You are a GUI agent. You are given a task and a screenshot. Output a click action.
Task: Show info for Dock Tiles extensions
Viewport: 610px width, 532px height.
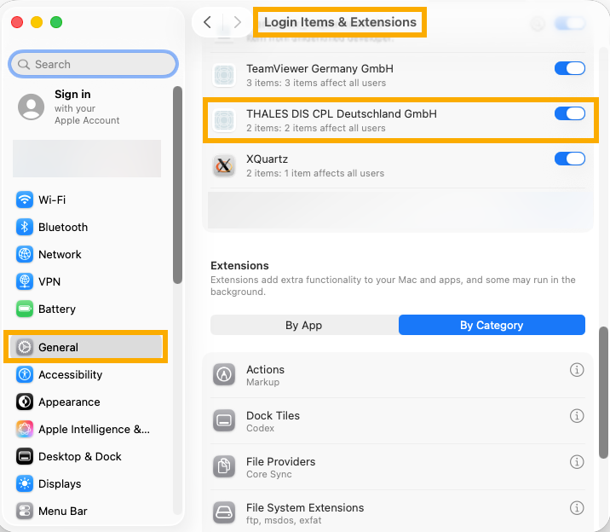[x=577, y=416]
